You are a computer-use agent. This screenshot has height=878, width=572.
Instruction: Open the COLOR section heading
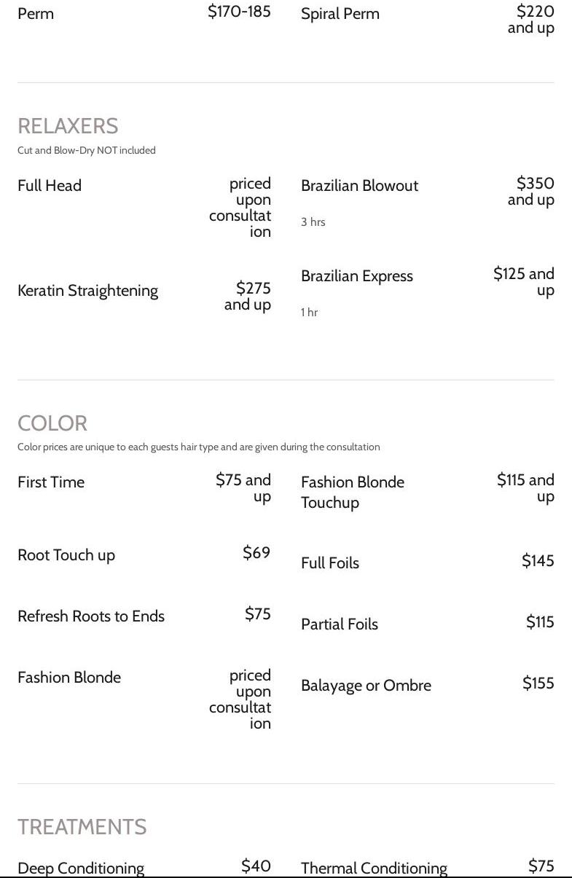52,423
